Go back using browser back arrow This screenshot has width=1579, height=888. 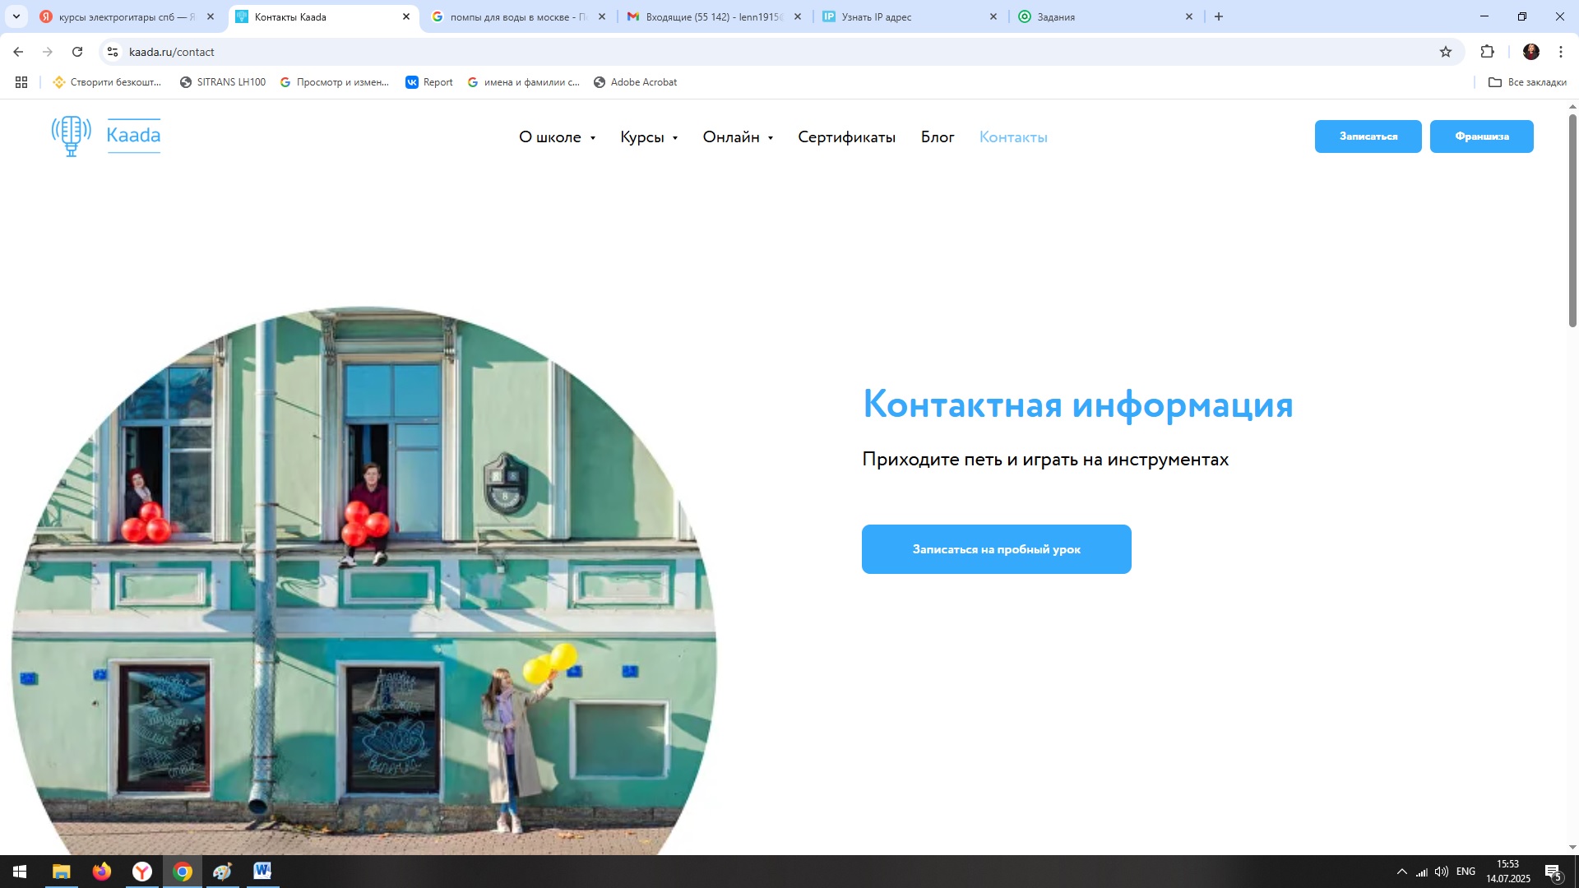pyautogui.click(x=18, y=52)
